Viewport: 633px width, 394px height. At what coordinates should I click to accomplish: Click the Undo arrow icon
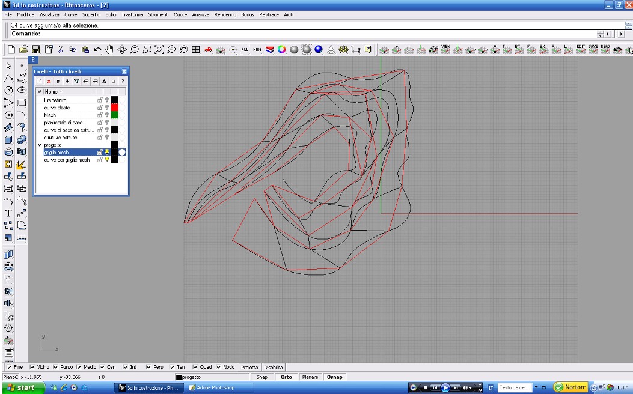(97, 50)
